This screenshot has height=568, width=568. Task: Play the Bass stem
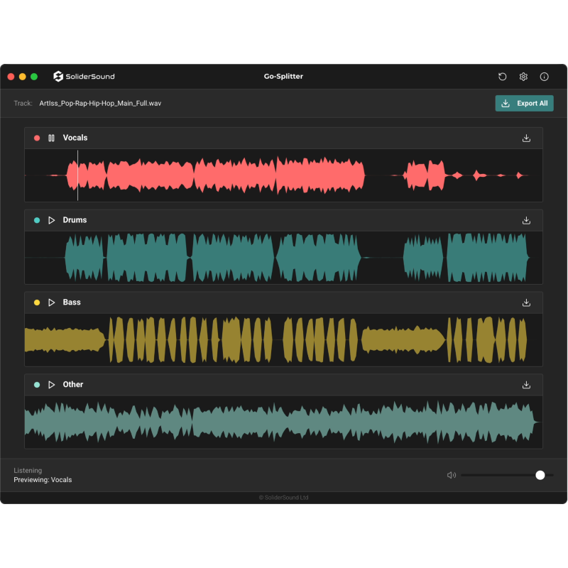point(51,302)
